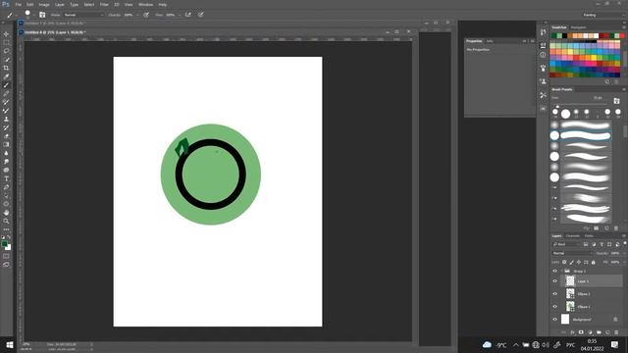Open Flow slider arrow in options bar
This screenshot has width=628, height=353.
click(180, 15)
